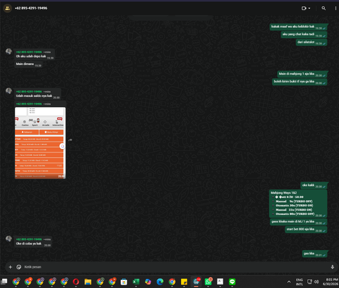The height and width of the screenshot is (288, 339).
Task: Start a video call from header
Action: coord(304,8)
